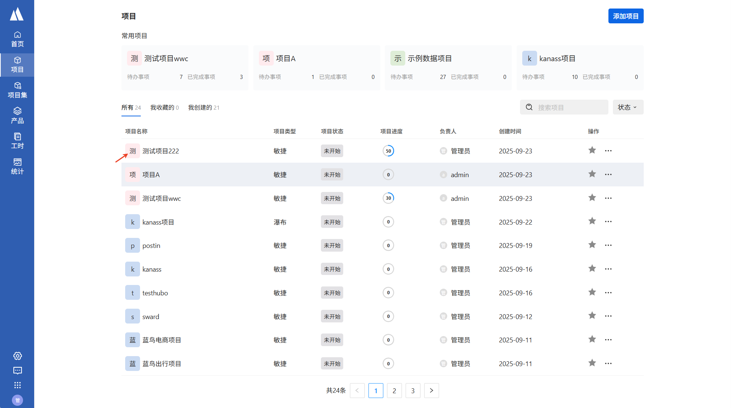Click the 项目名称 column header

pyautogui.click(x=136, y=131)
